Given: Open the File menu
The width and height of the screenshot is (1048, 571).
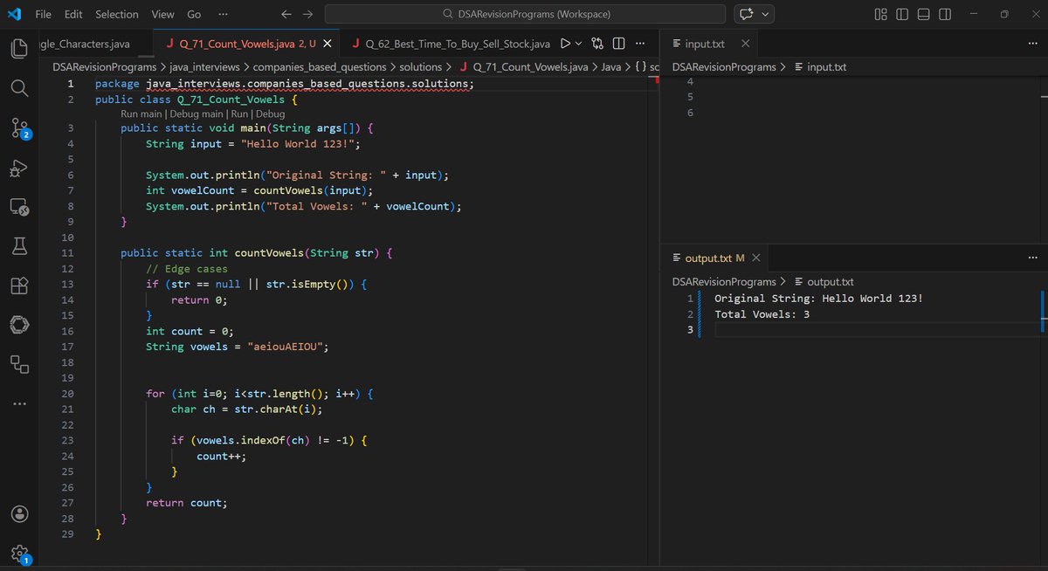Looking at the screenshot, I should [x=43, y=14].
